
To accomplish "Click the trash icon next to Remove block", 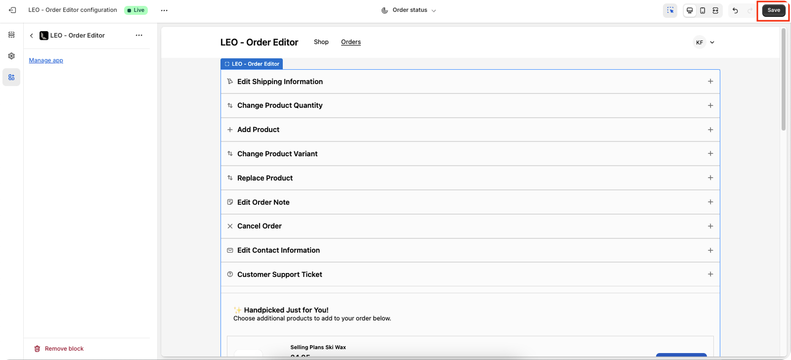I will pos(37,349).
